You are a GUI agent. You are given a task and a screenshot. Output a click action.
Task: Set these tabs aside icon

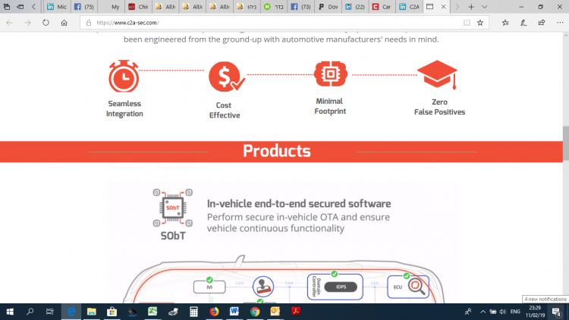point(20,7)
